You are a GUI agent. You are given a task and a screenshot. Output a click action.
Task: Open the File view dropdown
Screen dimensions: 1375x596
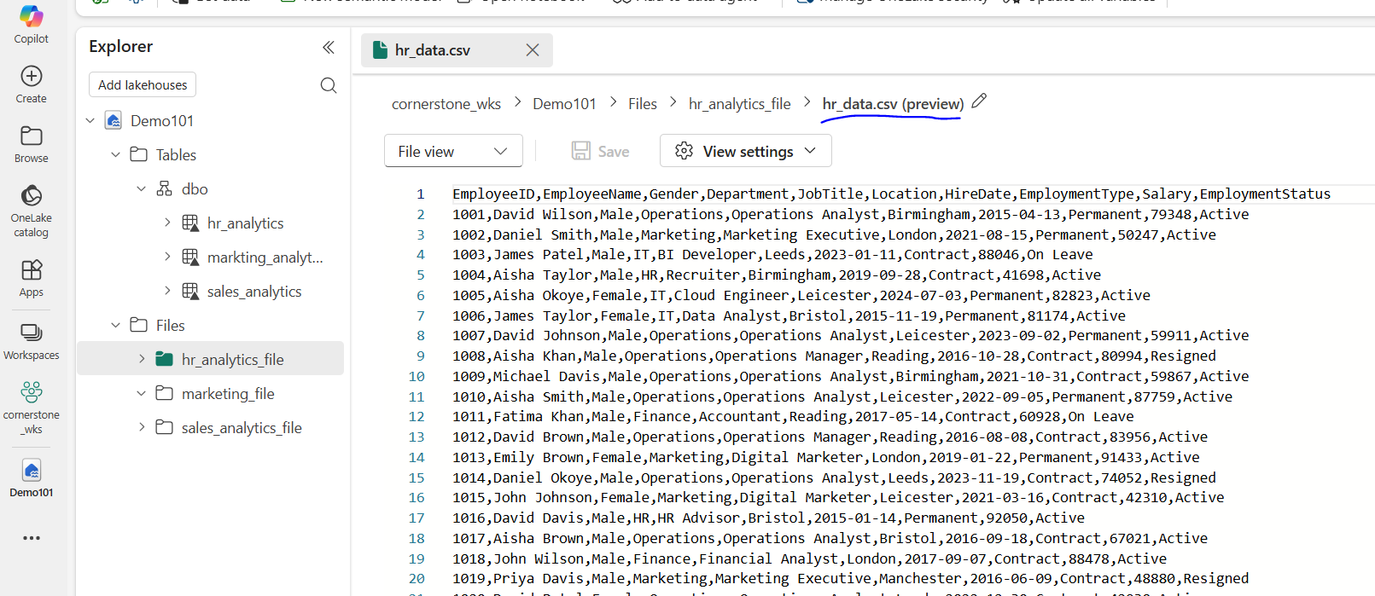click(453, 151)
